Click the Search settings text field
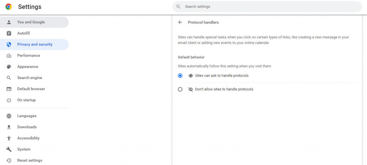 coord(269,7)
